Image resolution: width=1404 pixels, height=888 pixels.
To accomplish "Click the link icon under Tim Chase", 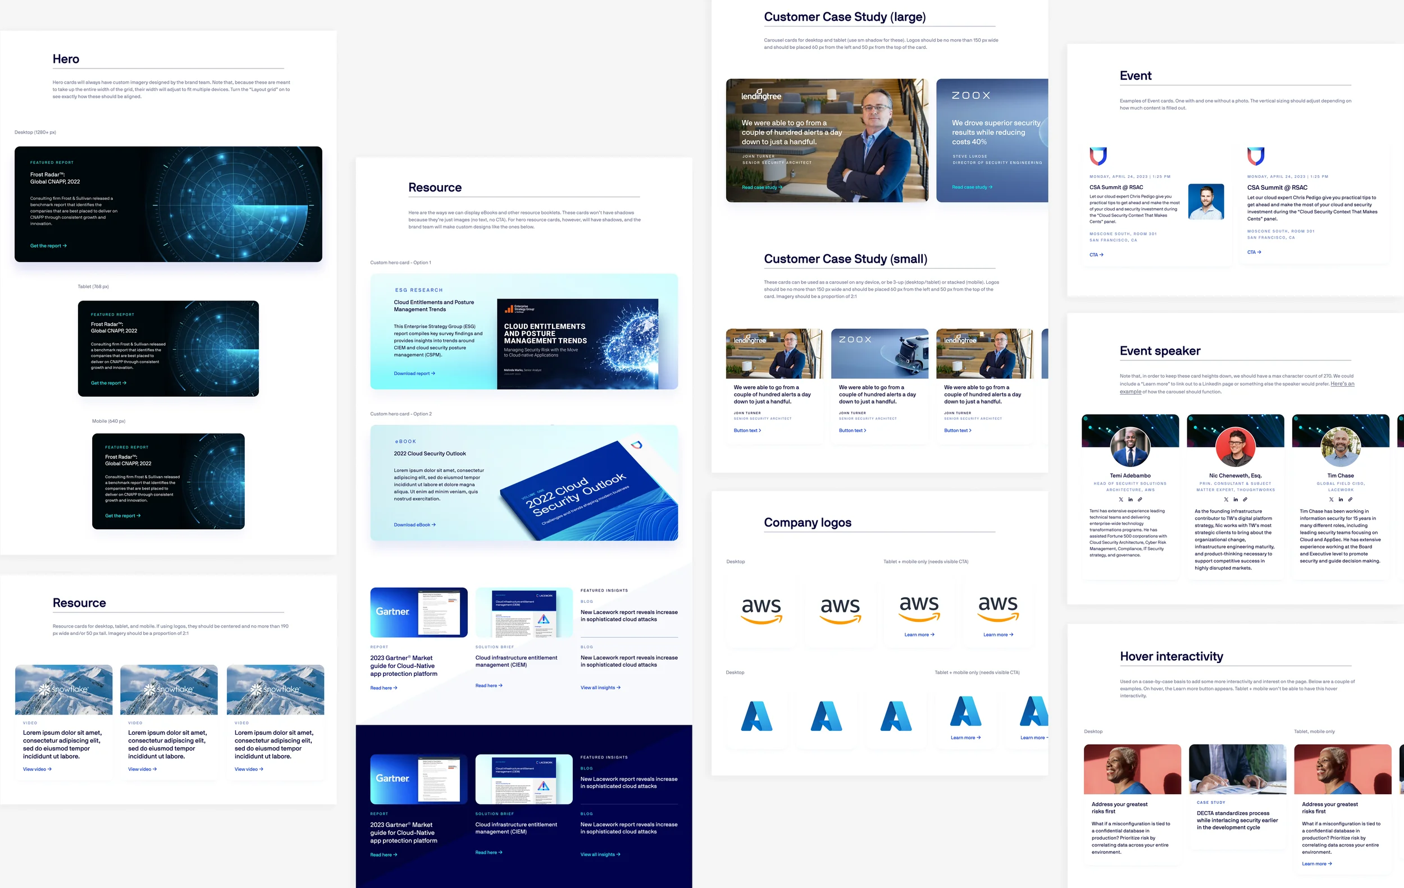I will tap(1350, 500).
